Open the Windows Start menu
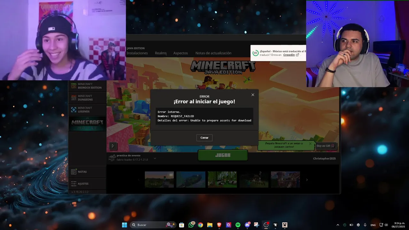 pyautogui.click(x=124, y=225)
